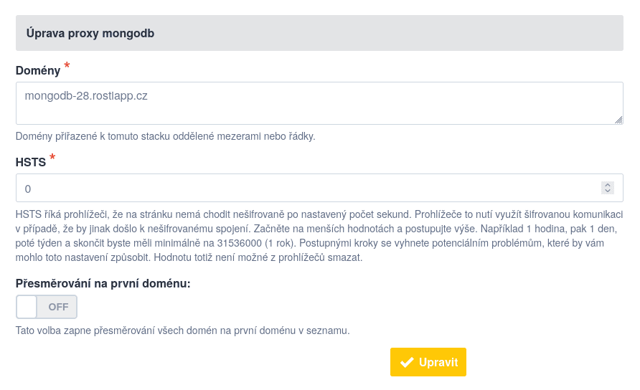Click the HSTS explanation help paragraph
The image size is (640, 390).
point(319,236)
